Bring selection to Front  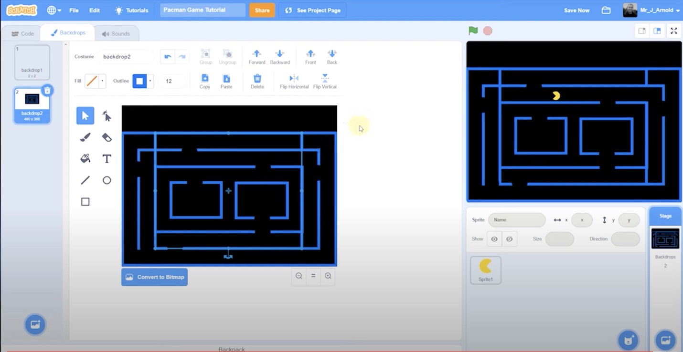tap(310, 56)
